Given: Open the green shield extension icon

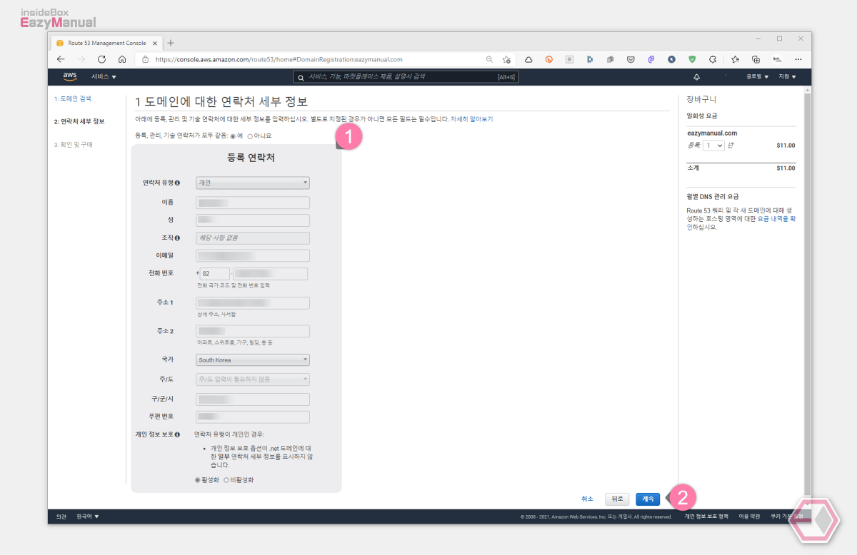Looking at the screenshot, I should point(692,59).
